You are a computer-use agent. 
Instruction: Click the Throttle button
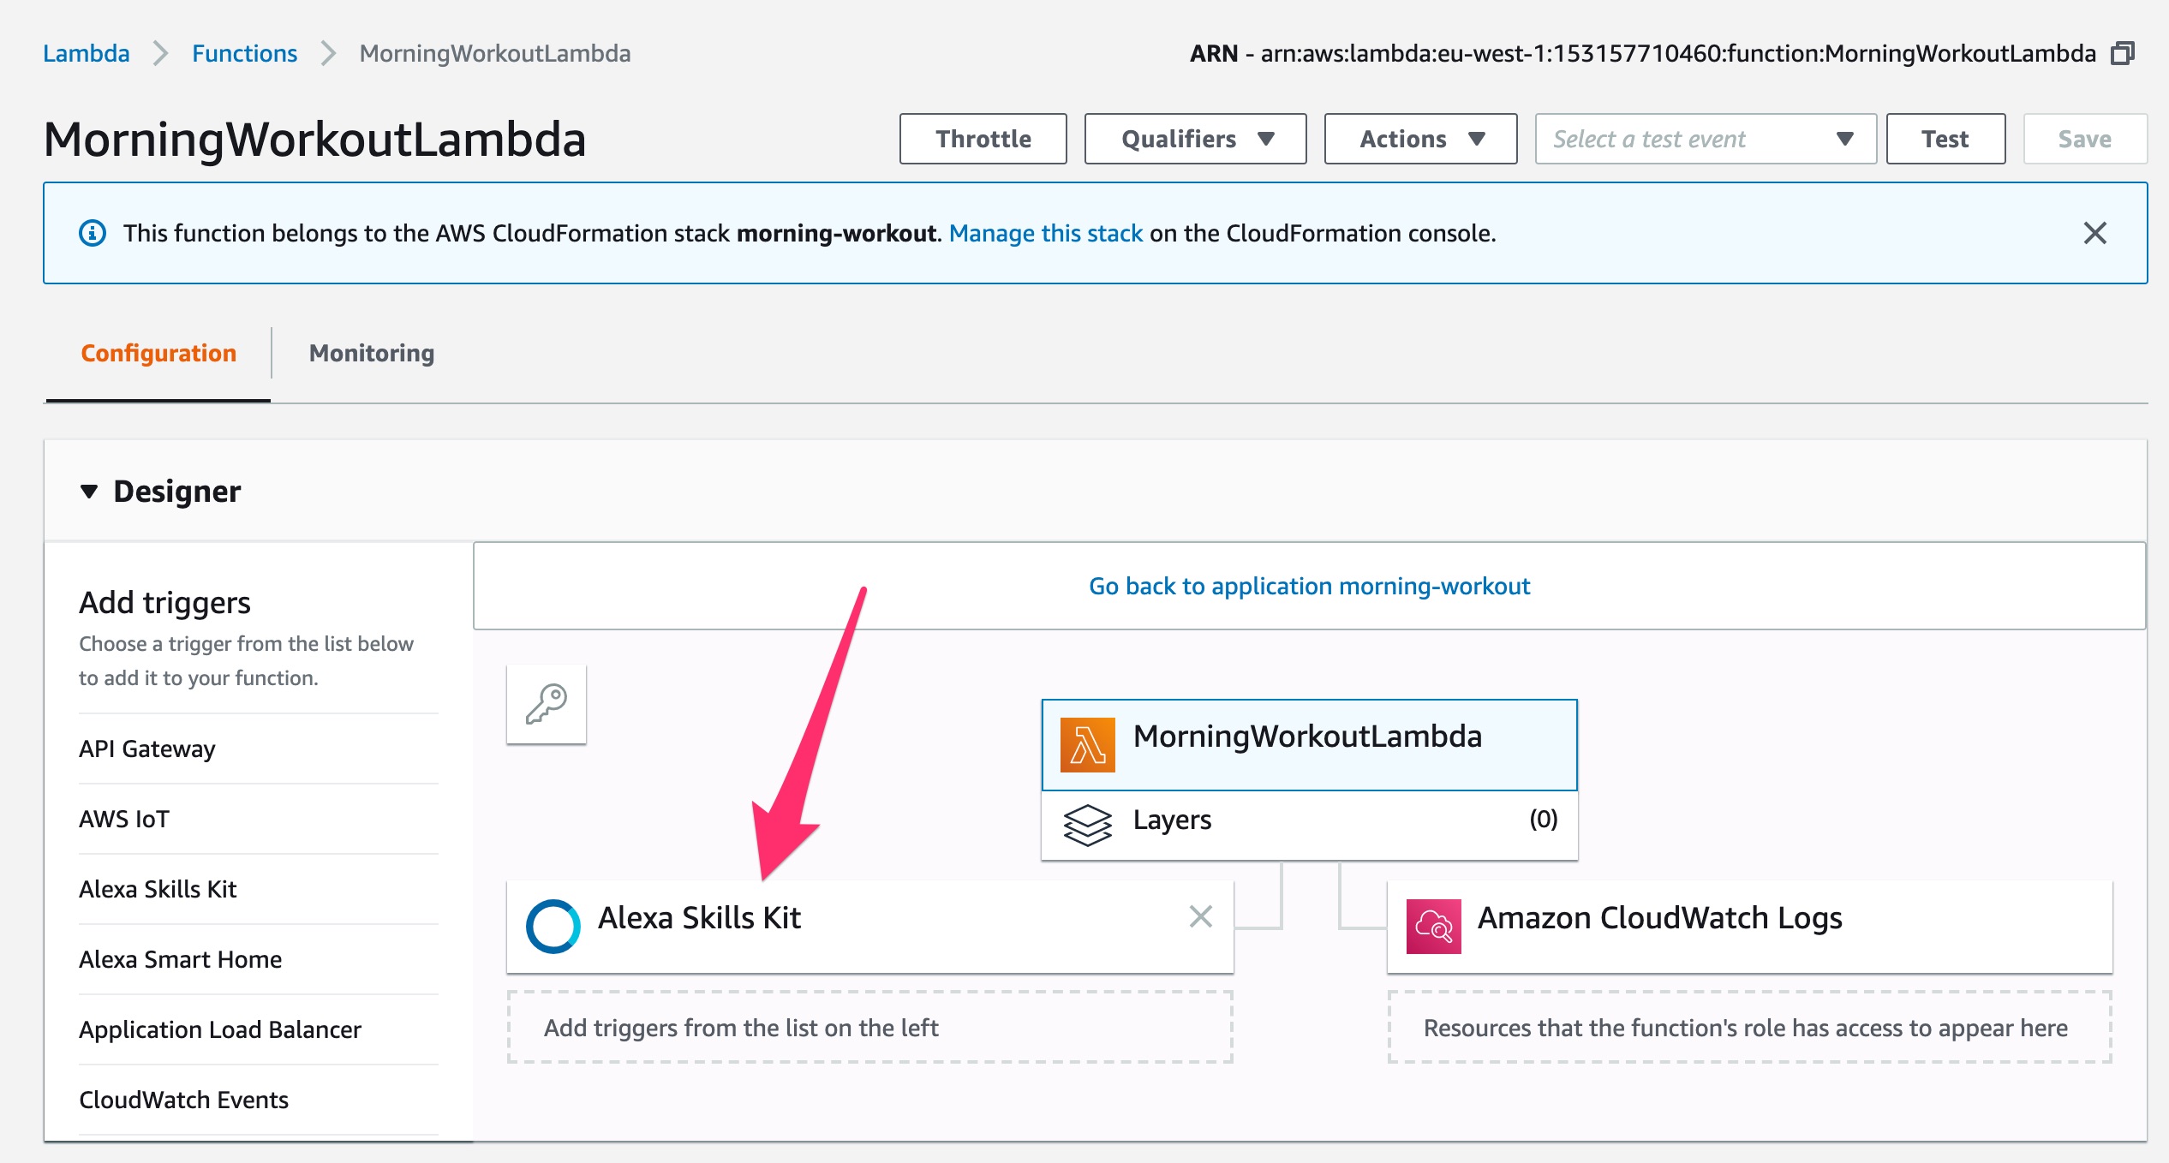(983, 139)
